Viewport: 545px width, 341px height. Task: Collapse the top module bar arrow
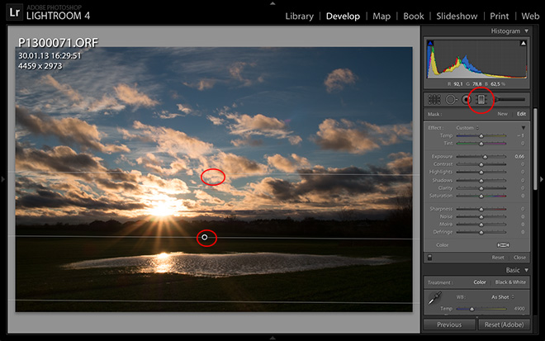tap(272, 3)
